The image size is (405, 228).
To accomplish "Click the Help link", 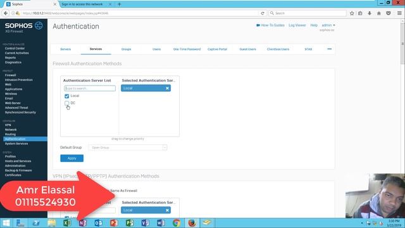I will (x=314, y=25).
